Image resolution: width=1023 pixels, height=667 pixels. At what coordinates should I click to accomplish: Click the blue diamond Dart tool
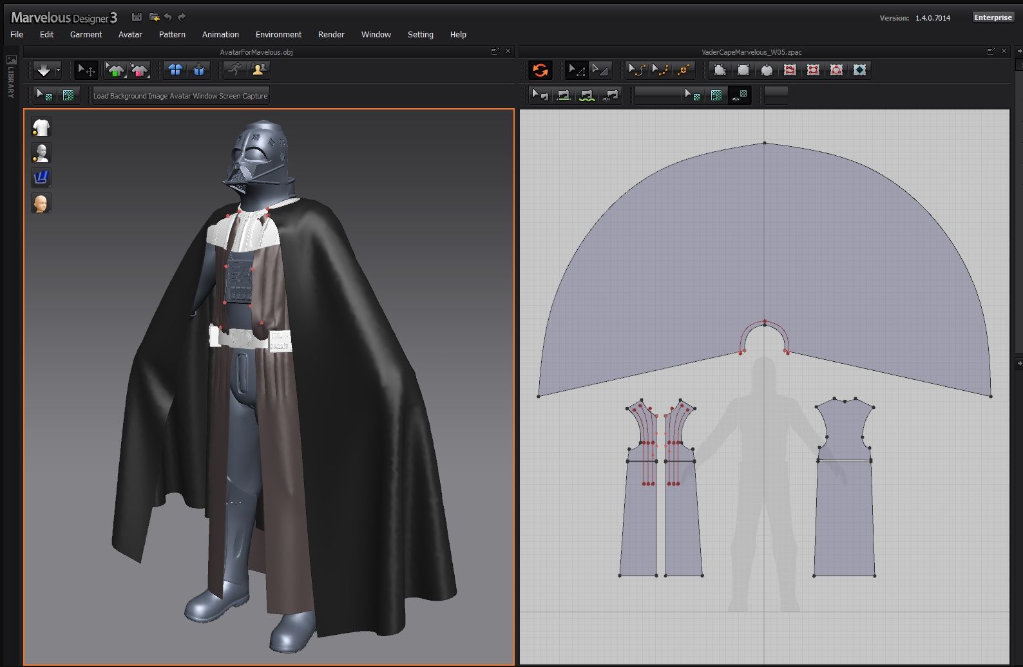pos(859,70)
